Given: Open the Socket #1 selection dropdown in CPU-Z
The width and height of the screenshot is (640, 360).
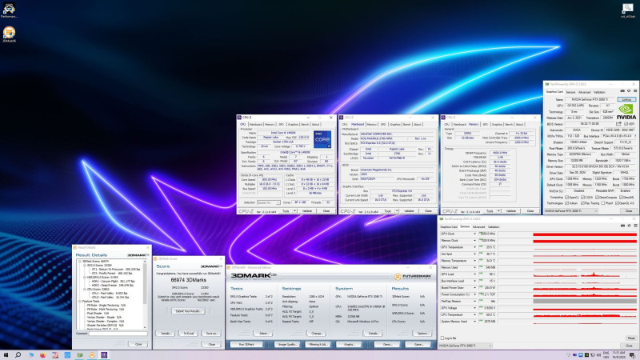Looking at the screenshot, I should 268,202.
